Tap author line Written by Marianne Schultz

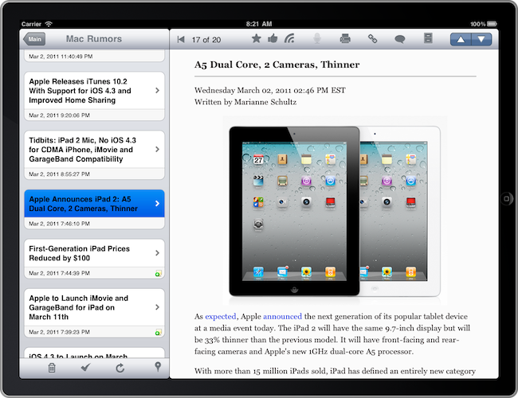tap(245, 102)
